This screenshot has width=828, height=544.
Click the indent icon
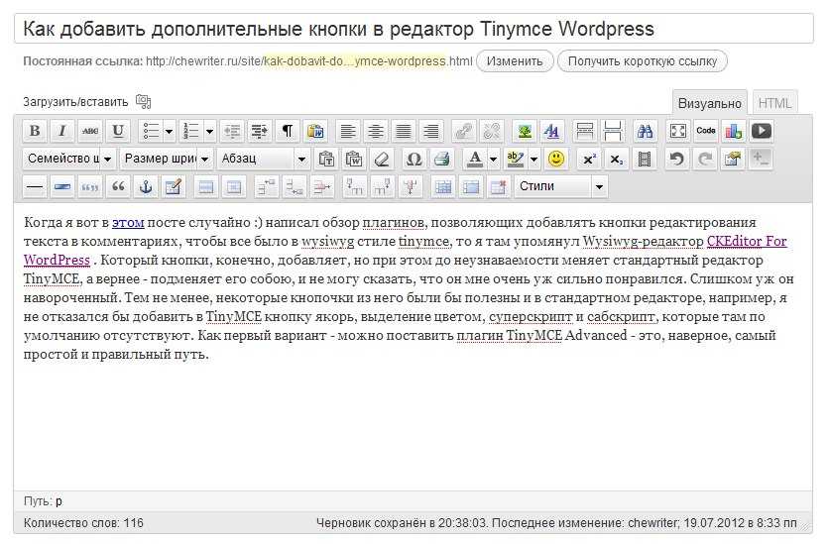pos(259,131)
